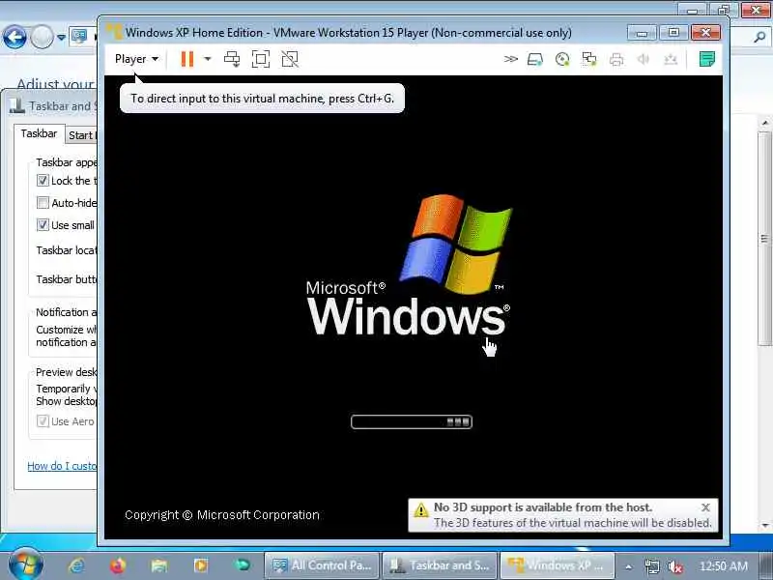This screenshot has width=773, height=580.
Task: Expand the power options arrow beside pause
Action: click(208, 59)
